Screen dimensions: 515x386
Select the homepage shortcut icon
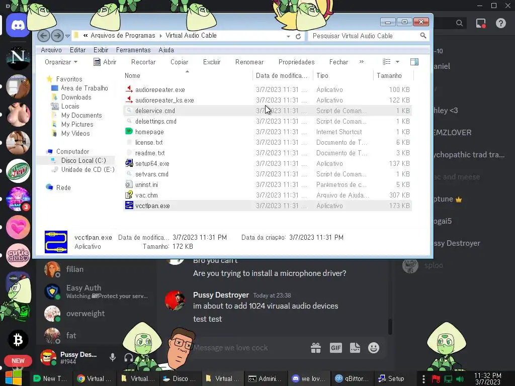pyautogui.click(x=129, y=131)
